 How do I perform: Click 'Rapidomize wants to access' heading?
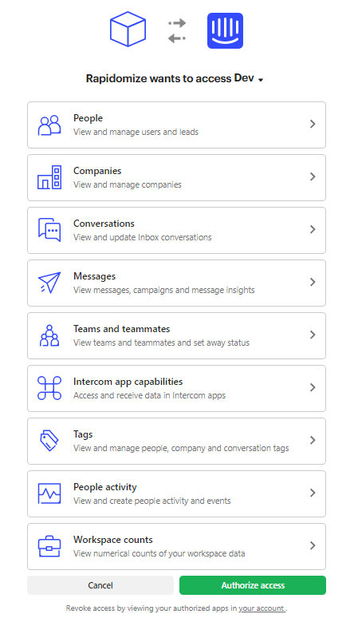pos(159,79)
